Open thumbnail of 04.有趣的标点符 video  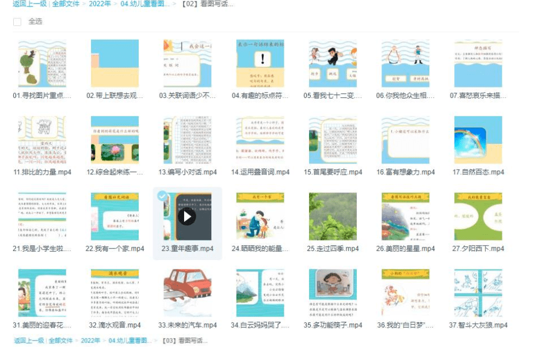[x=260, y=63]
